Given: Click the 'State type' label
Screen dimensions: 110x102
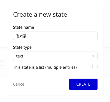Looking at the screenshot, I should 22,47.
